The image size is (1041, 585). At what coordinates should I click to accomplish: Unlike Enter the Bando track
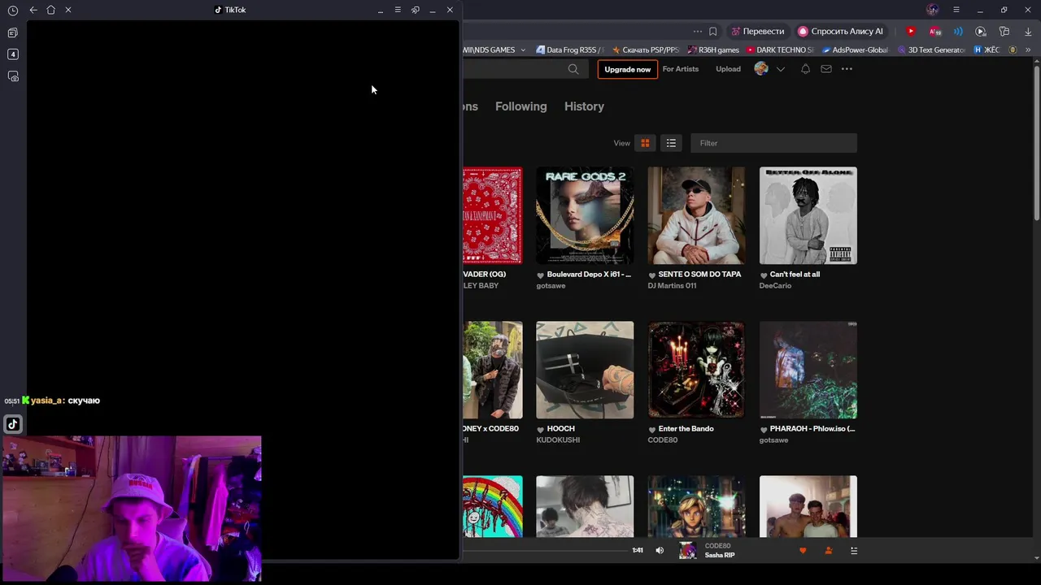[x=652, y=430]
